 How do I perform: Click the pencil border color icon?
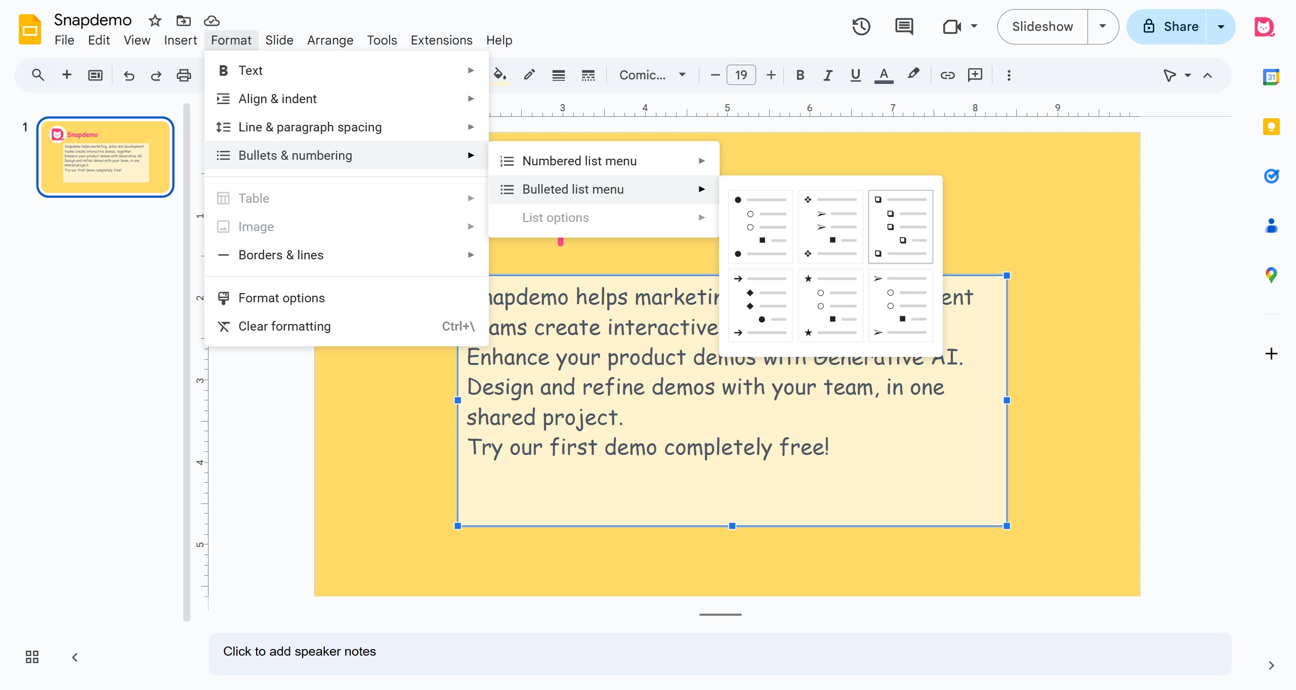tap(529, 75)
